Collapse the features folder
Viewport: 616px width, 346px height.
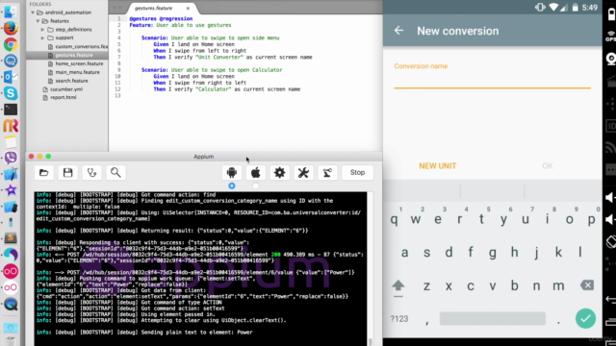click(38, 21)
